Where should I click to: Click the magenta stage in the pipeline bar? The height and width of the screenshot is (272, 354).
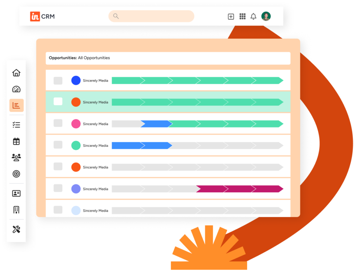[x=239, y=189]
